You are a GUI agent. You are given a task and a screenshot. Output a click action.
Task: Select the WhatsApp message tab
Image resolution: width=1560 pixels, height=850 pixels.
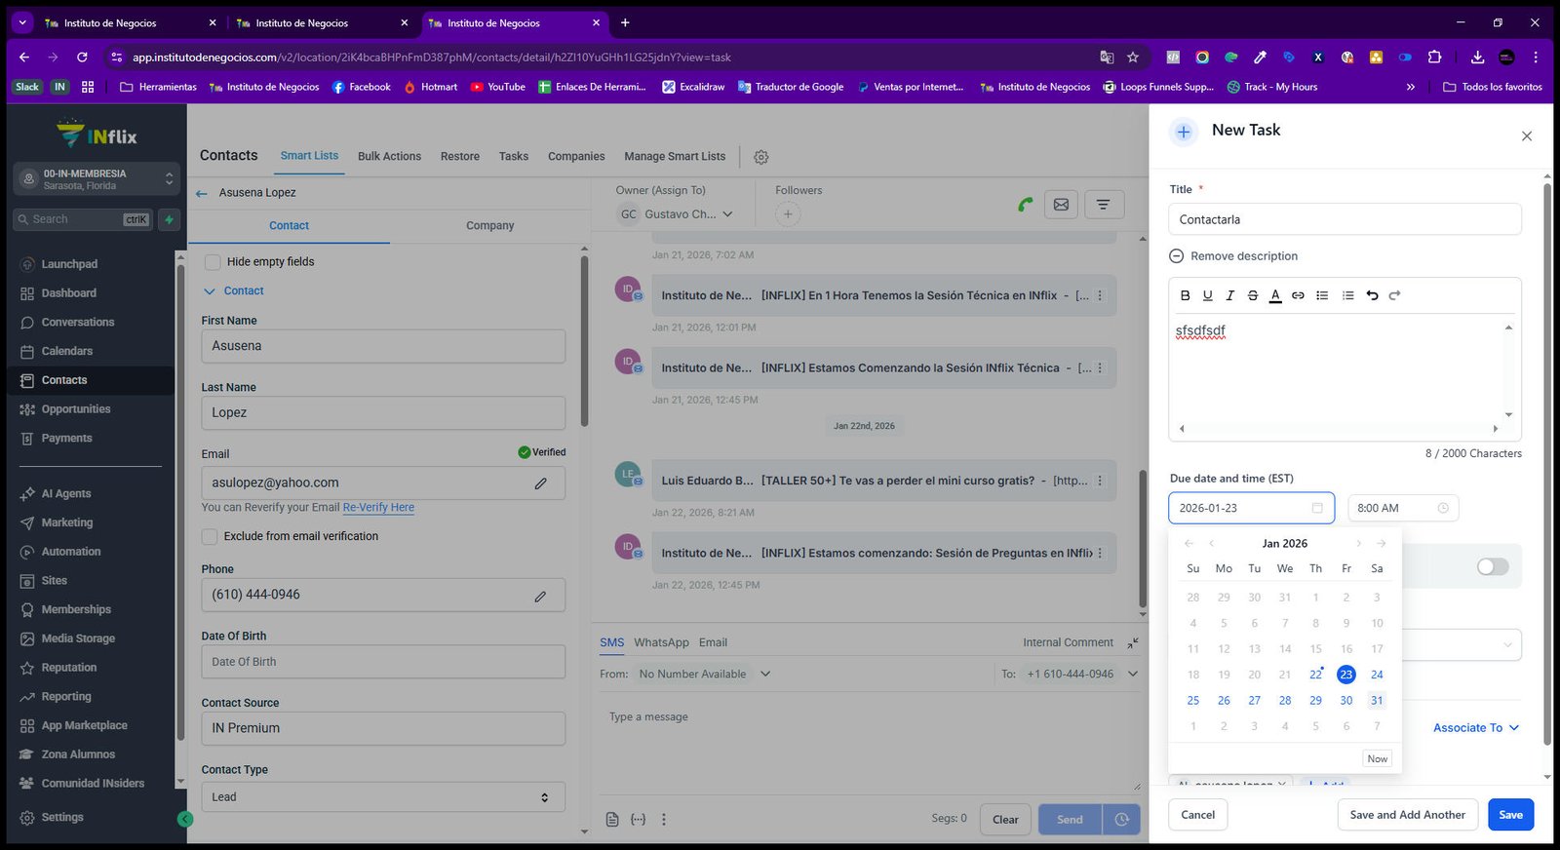tap(661, 642)
